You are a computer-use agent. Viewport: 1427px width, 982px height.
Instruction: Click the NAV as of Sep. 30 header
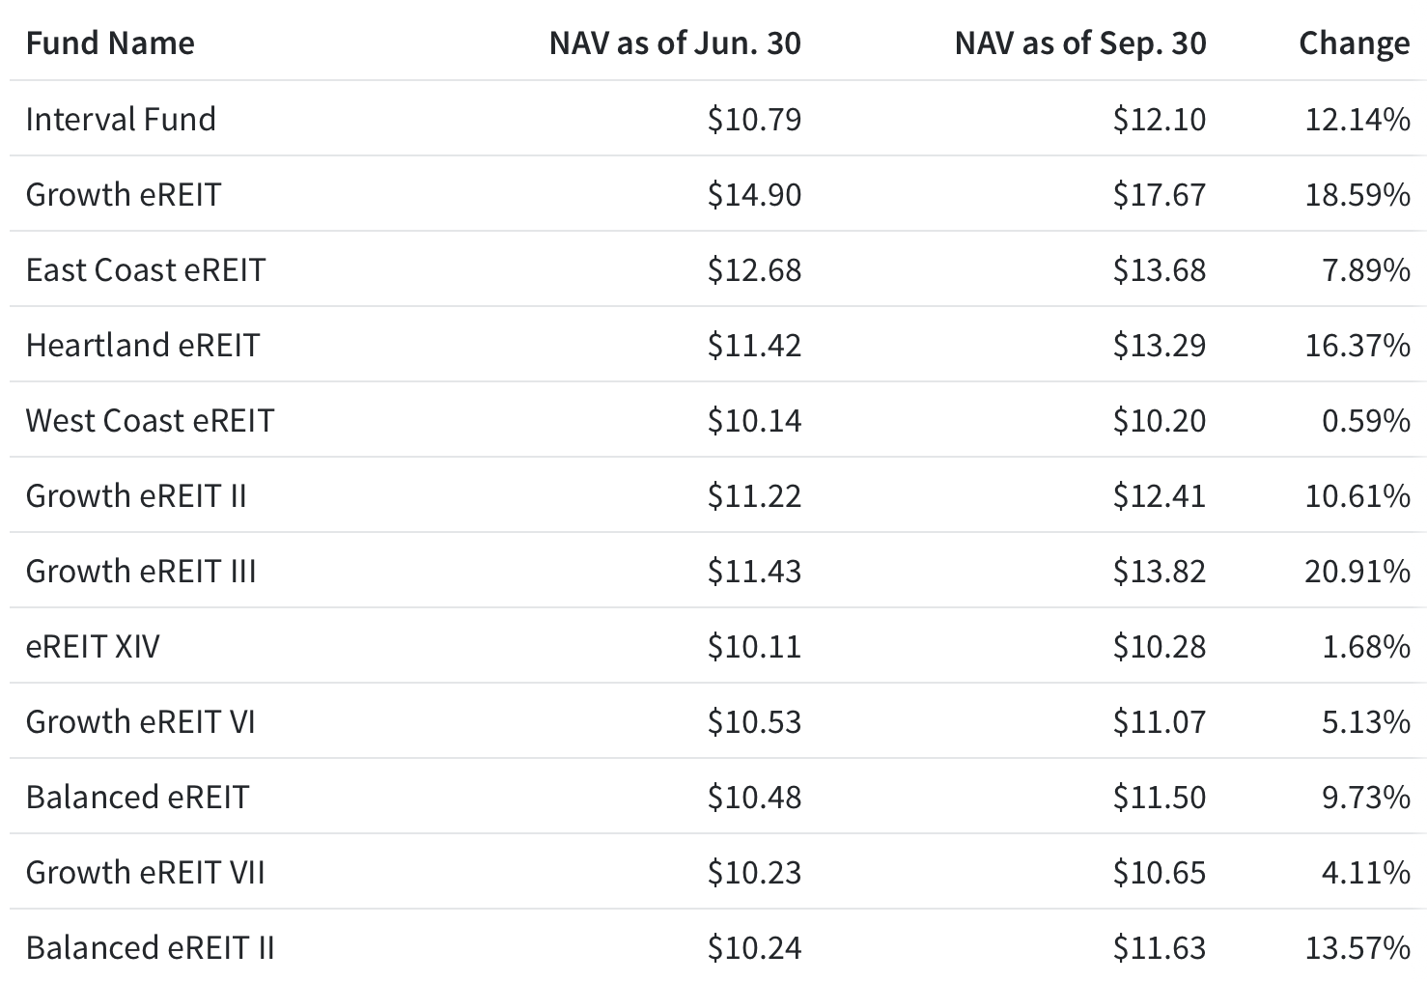point(1080,43)
